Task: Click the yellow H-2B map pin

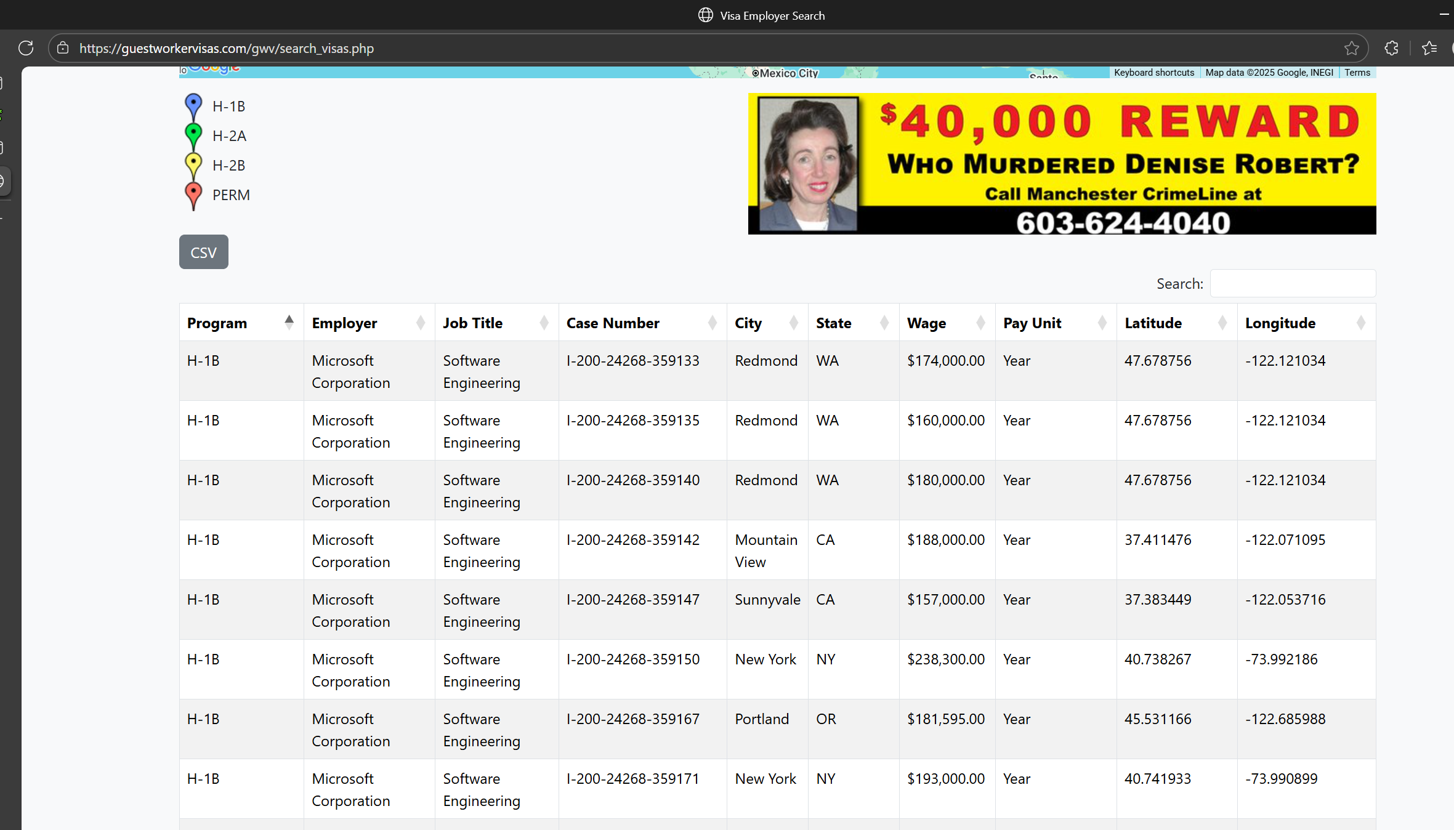Action: click(193, 165)
